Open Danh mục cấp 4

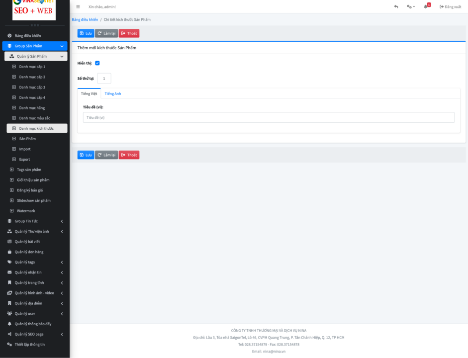(x=37, y=97)
